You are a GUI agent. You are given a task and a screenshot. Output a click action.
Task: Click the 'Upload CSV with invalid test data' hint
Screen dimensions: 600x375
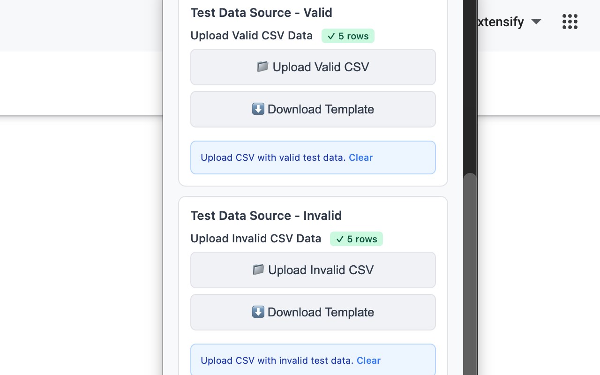277,360
